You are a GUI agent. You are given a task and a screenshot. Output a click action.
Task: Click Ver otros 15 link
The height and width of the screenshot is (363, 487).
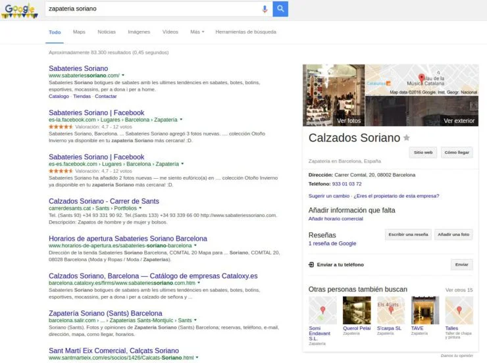point(459,290)
